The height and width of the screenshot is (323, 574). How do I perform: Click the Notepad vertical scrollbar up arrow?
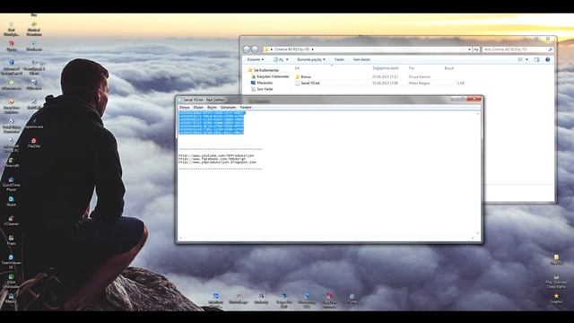(478, 114)
